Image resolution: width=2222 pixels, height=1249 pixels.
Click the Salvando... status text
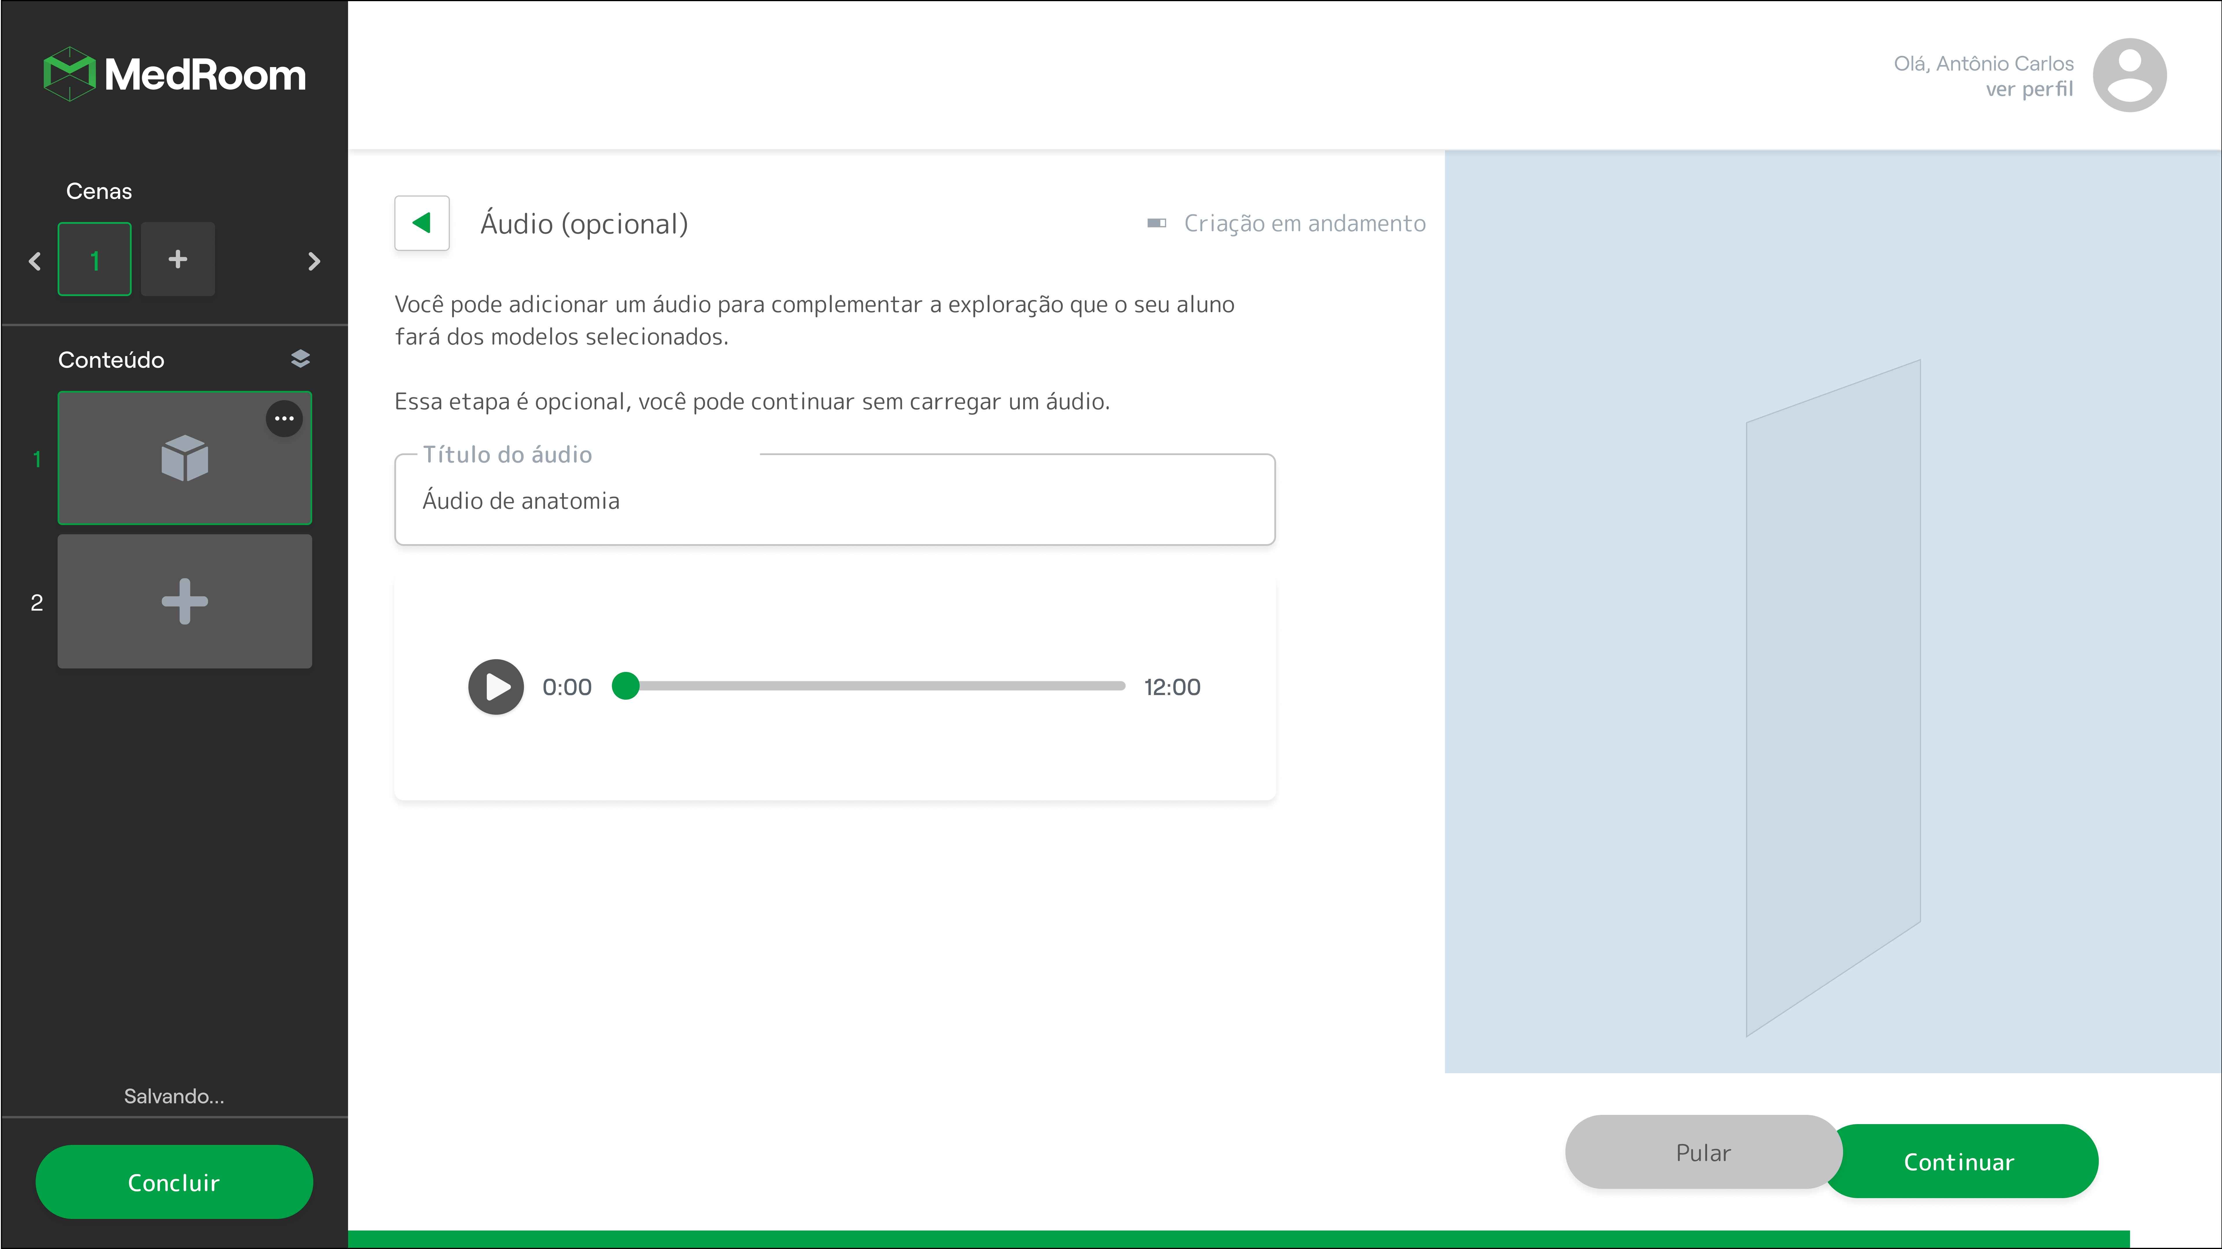tap(174, 1096)
